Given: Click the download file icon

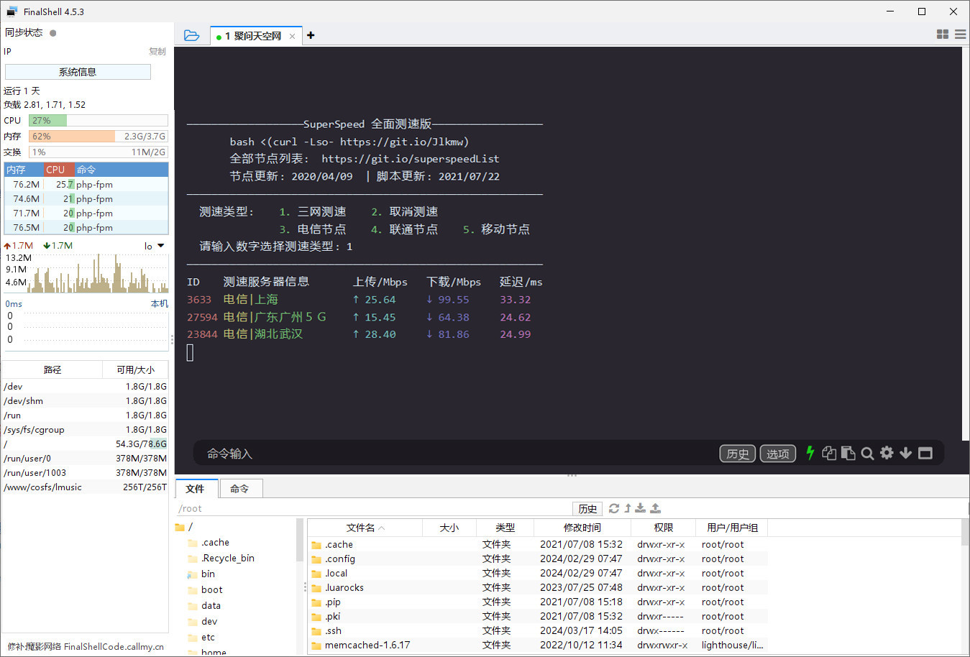Looking at the screenshot, I should (x=640, y=508).
